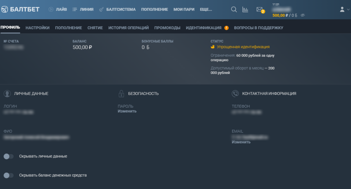The width and height of the screenshot is (351, 189).
Task: Click the БОНУСНЫЕ БАЛЛЫ value 0
Action: (145, 47)
